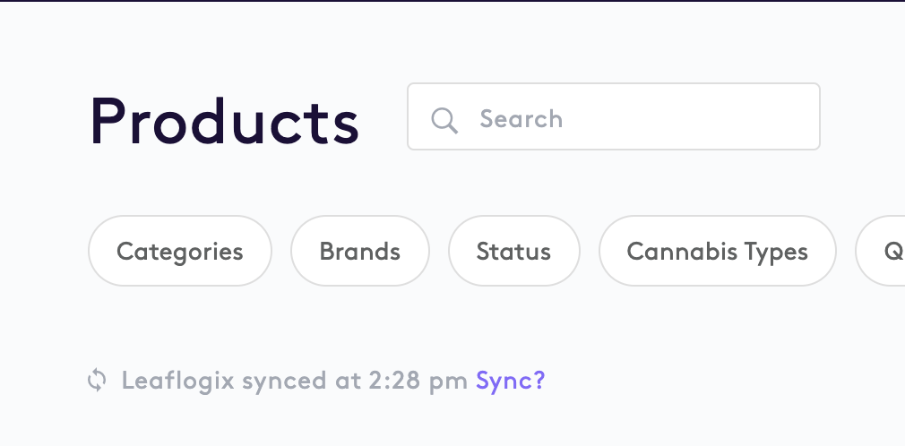Open the Categories filter

pyautogui.click(x=180, y=251)
